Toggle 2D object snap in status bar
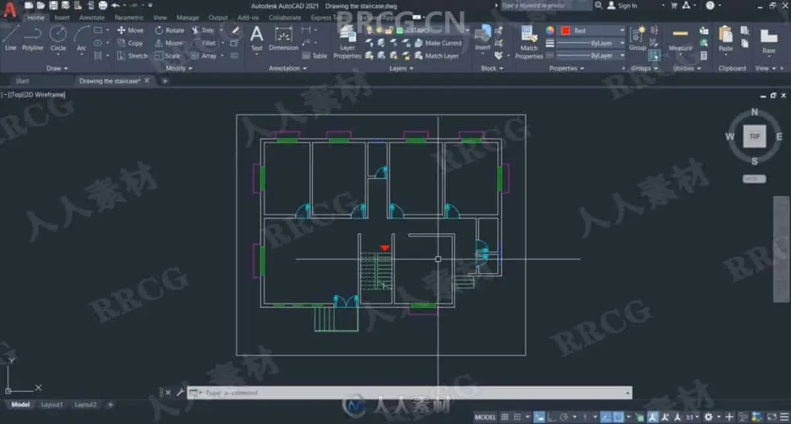 pyautogui.click(x=618, y=417)
